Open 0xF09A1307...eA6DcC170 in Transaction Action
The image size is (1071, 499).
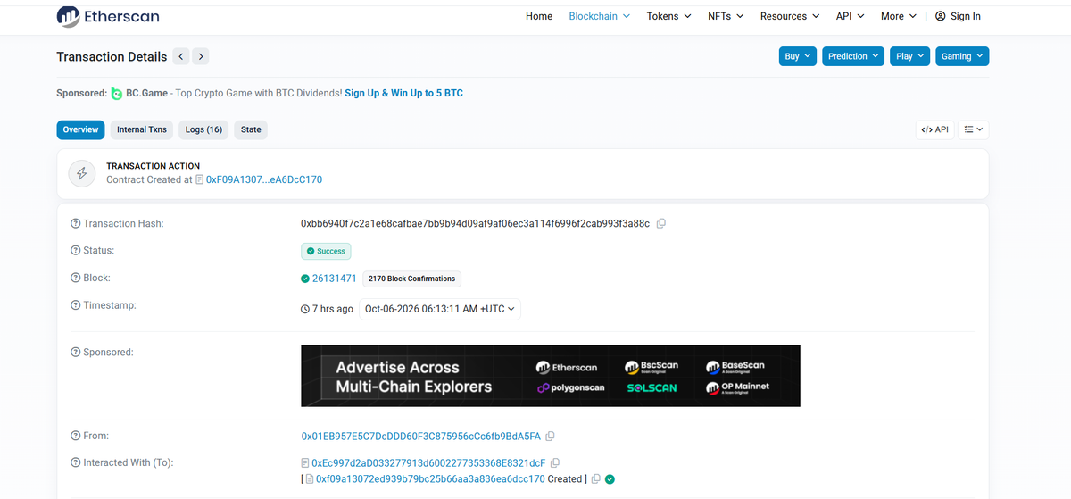[264, 179]
